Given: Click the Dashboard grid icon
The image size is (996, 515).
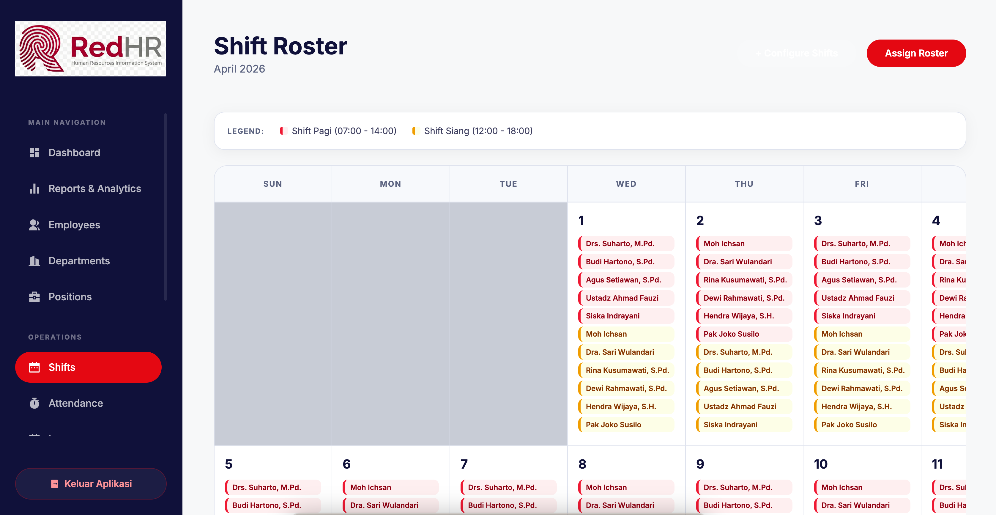Looking at the screenshot, I should [34, 153].
